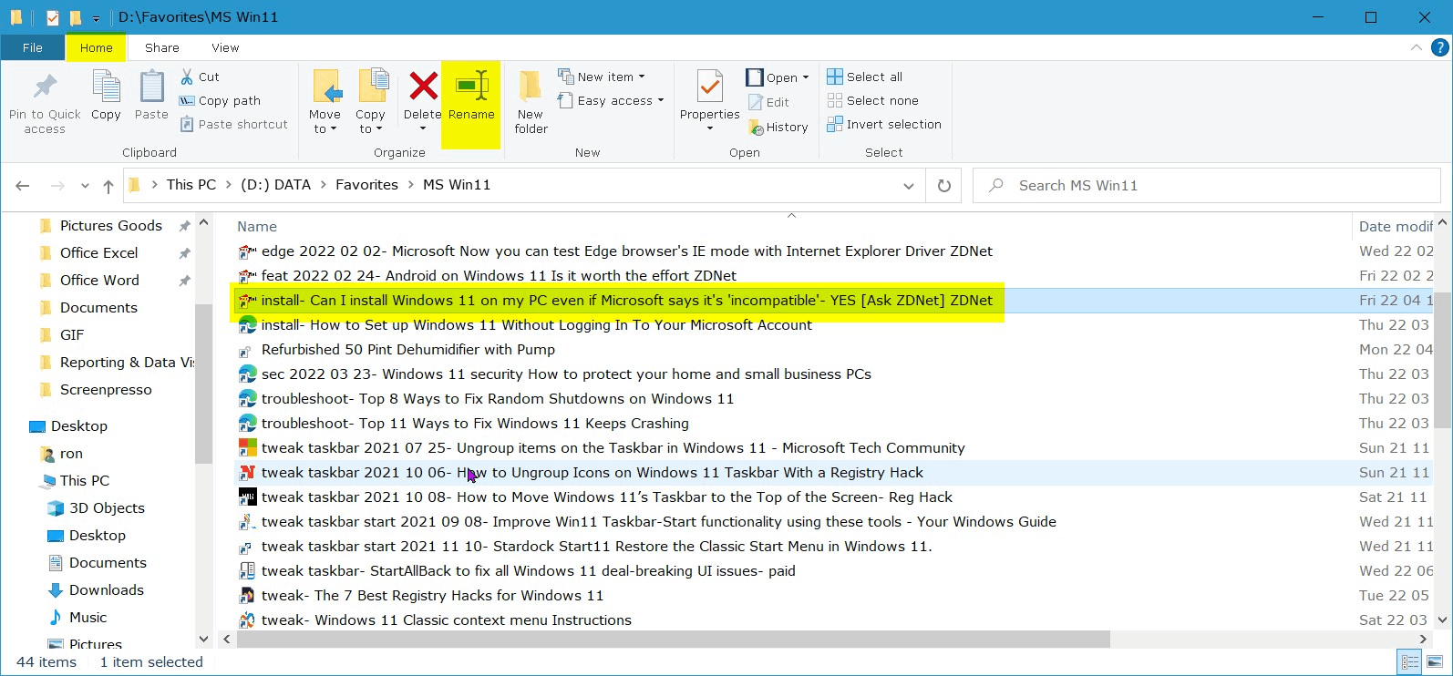Click Select none in the ribbon
The width and height of the screenshot is (1453, 676).
(x=873, y=100)
